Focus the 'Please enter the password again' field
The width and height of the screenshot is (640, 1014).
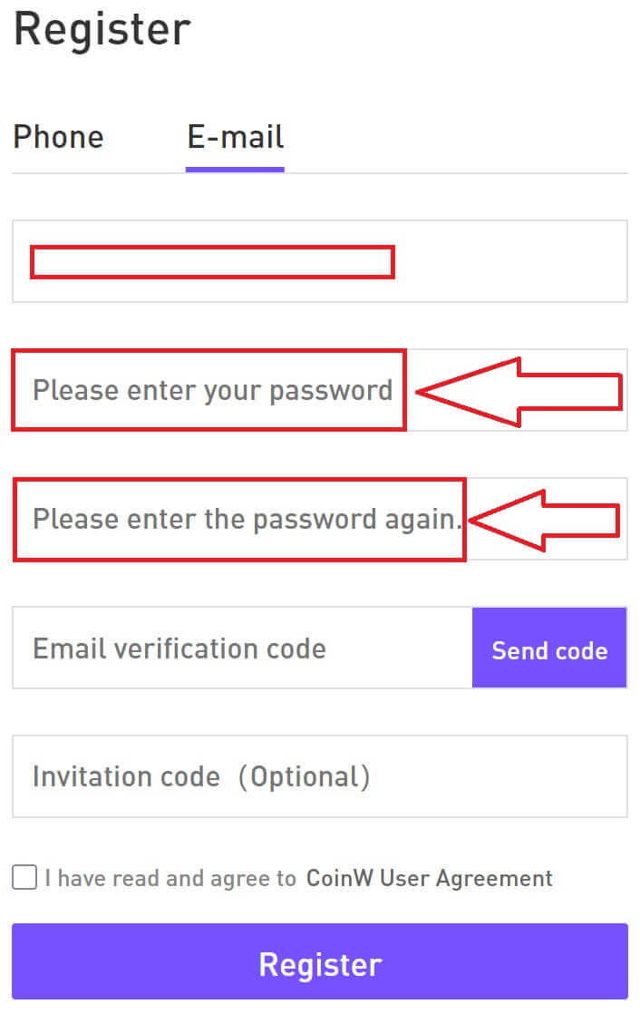[x=319, y=519]
